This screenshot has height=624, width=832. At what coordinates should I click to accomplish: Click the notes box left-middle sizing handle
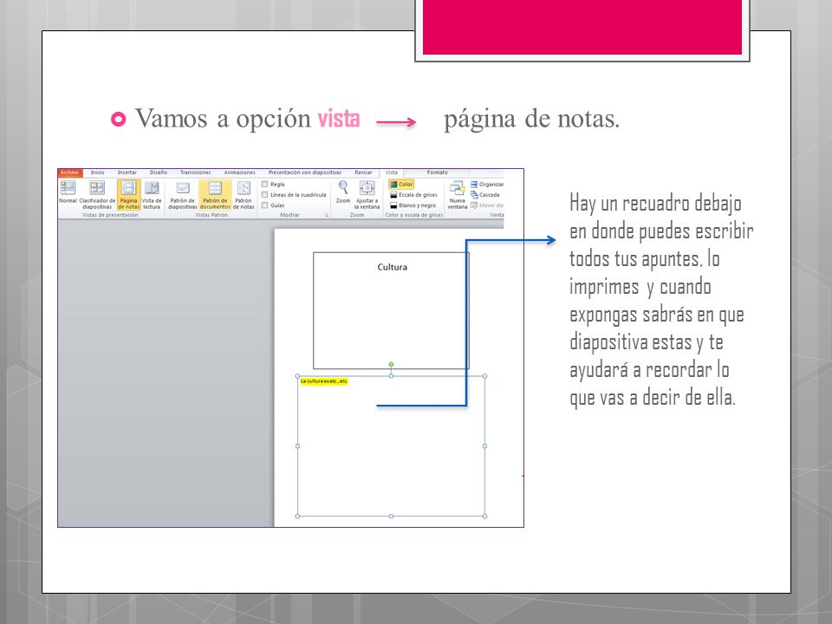[297, 446]
